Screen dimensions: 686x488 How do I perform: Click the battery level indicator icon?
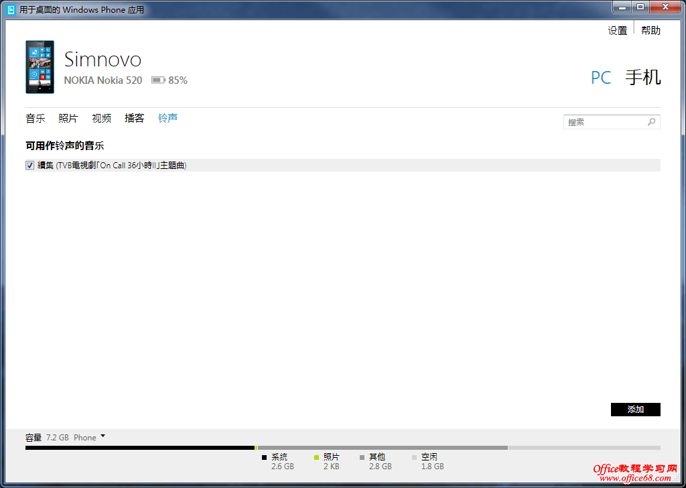click(157, 80)
